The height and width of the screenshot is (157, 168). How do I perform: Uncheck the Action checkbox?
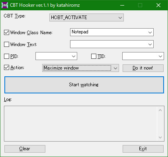(6, 68)
